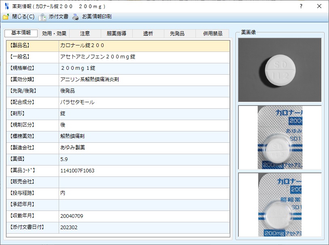
Task: Click the folder icon beside 閉じる(C)
Action: 6,17
